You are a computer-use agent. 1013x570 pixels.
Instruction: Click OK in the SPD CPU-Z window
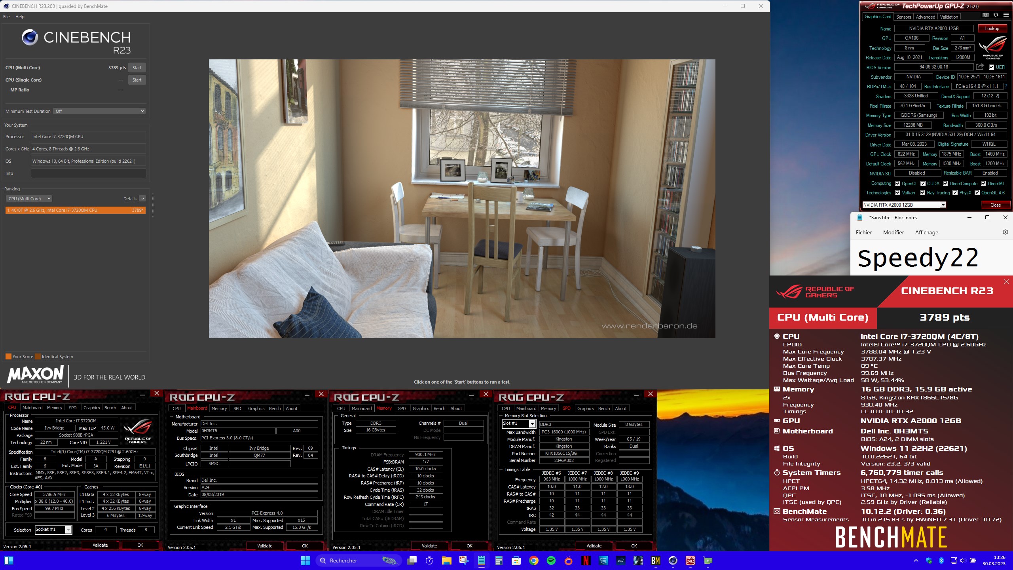634,546
